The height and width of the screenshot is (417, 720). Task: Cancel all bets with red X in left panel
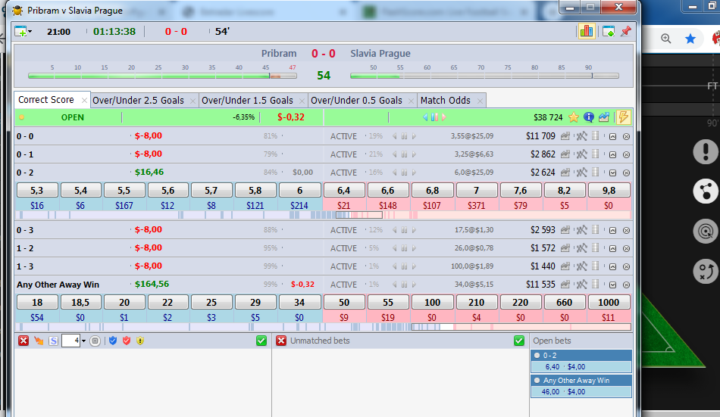(x=23, y=341)
